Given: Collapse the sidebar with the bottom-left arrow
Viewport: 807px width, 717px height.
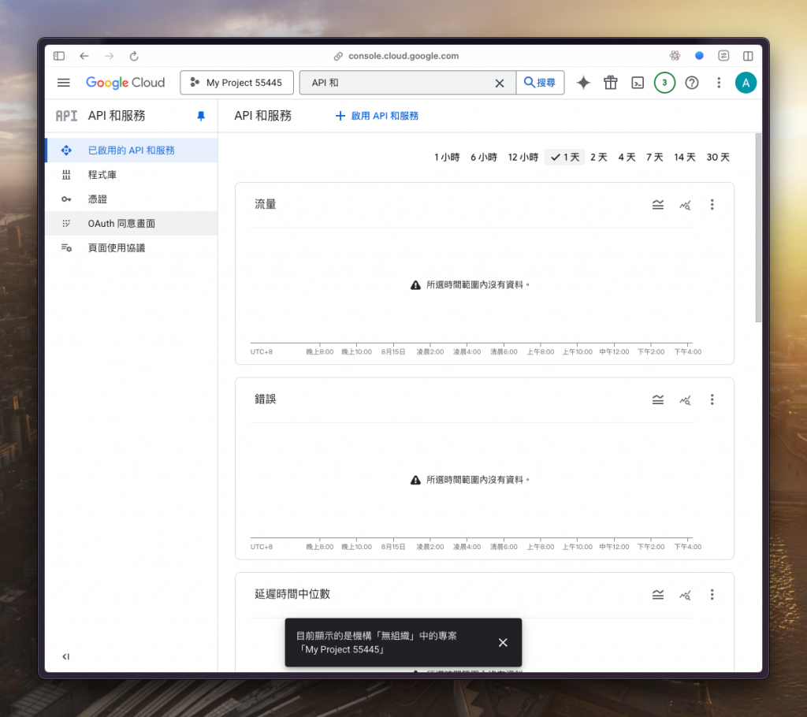Looking at the screenshot, I should (x=66, y=656).
